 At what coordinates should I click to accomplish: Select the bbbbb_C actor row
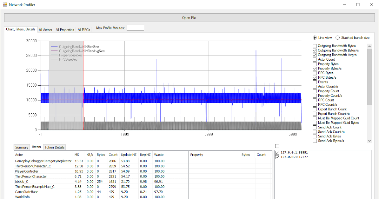tap(101, 182)
